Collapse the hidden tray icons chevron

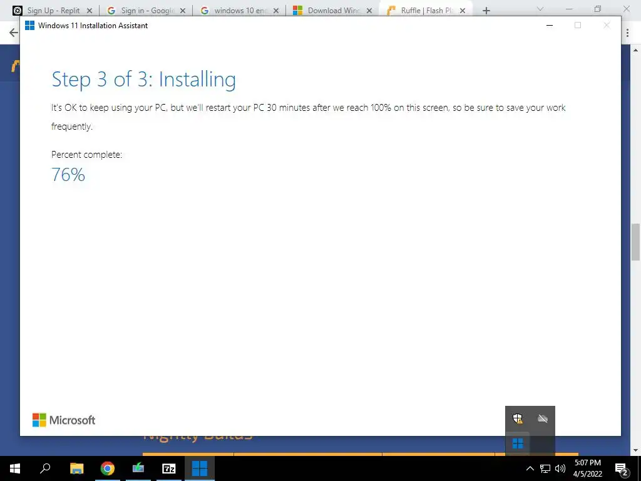pos(530,468)
